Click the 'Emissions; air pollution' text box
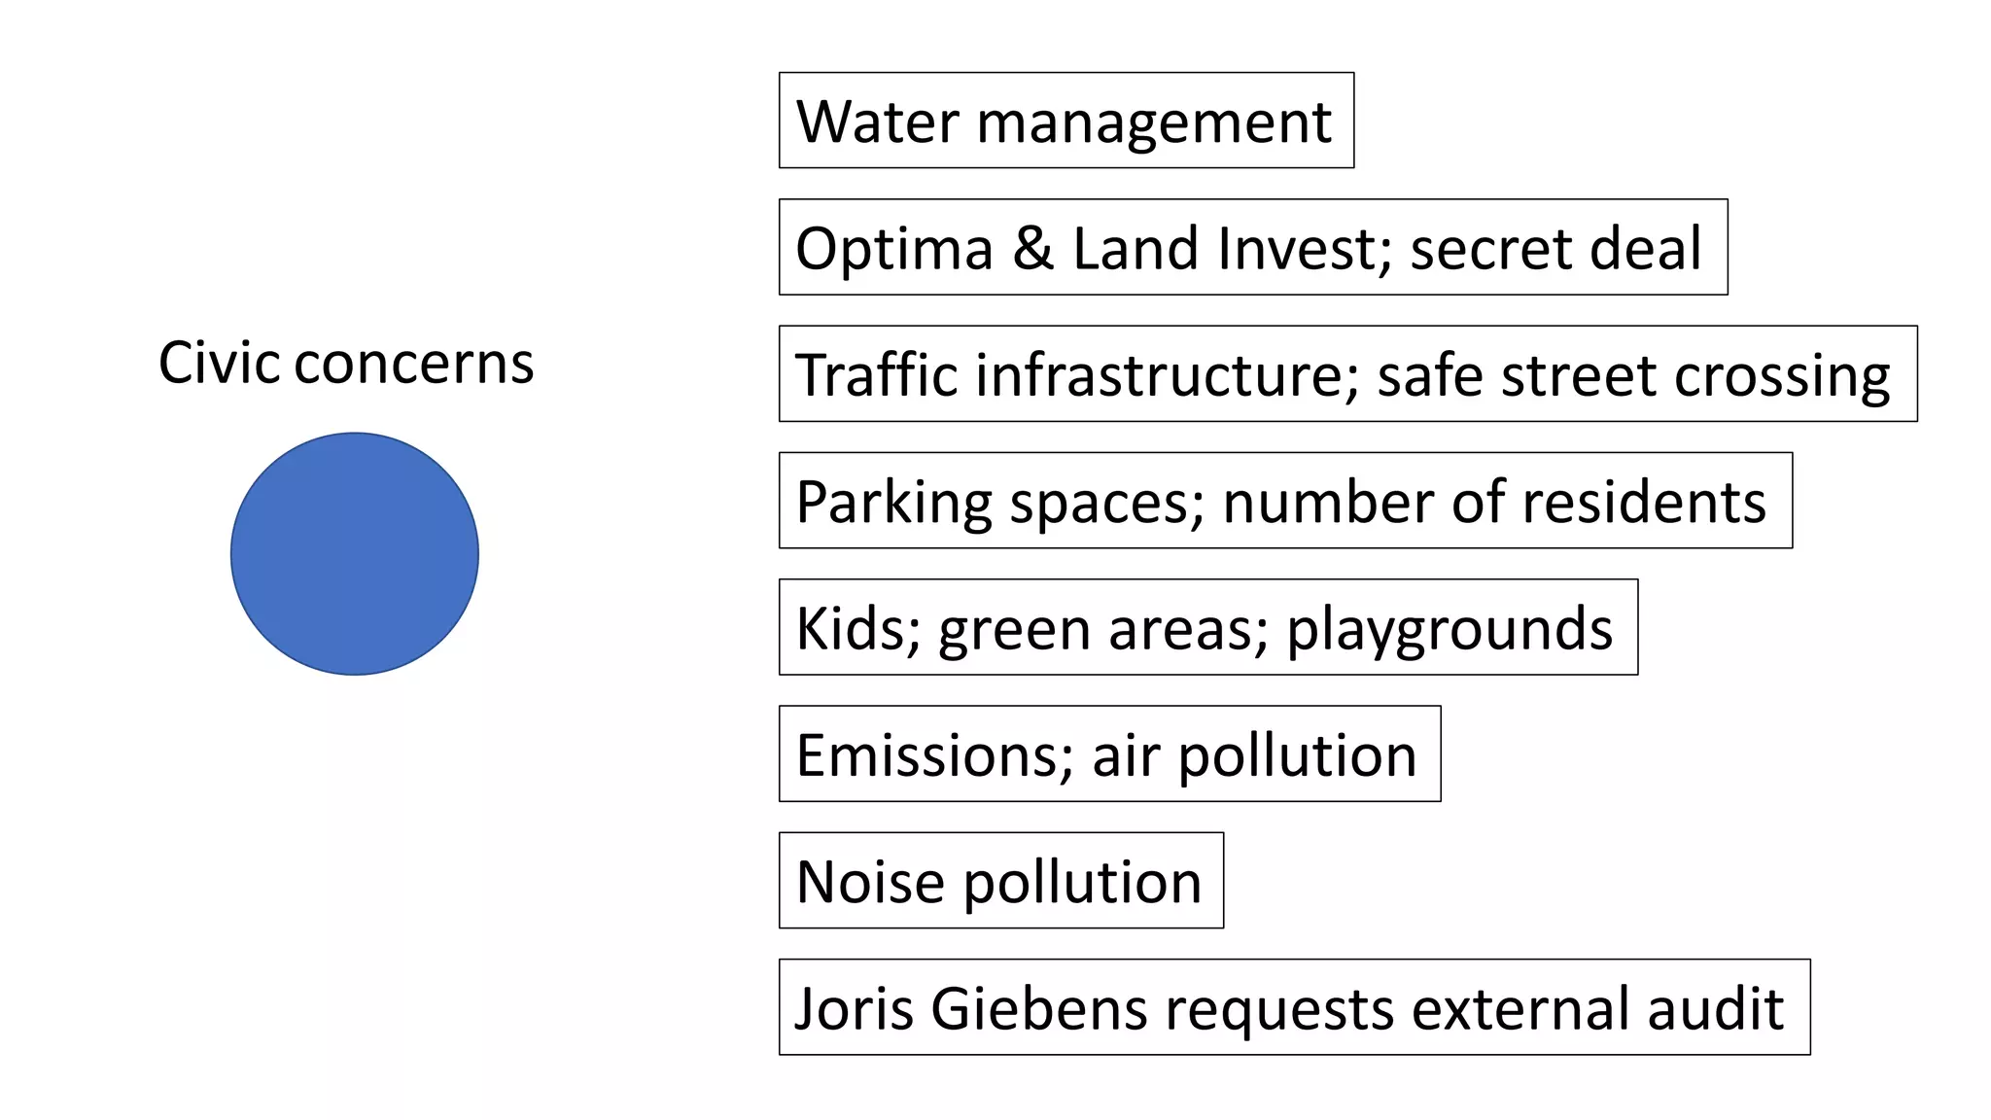The image size is (1991, 1120). pos(1109,753)
